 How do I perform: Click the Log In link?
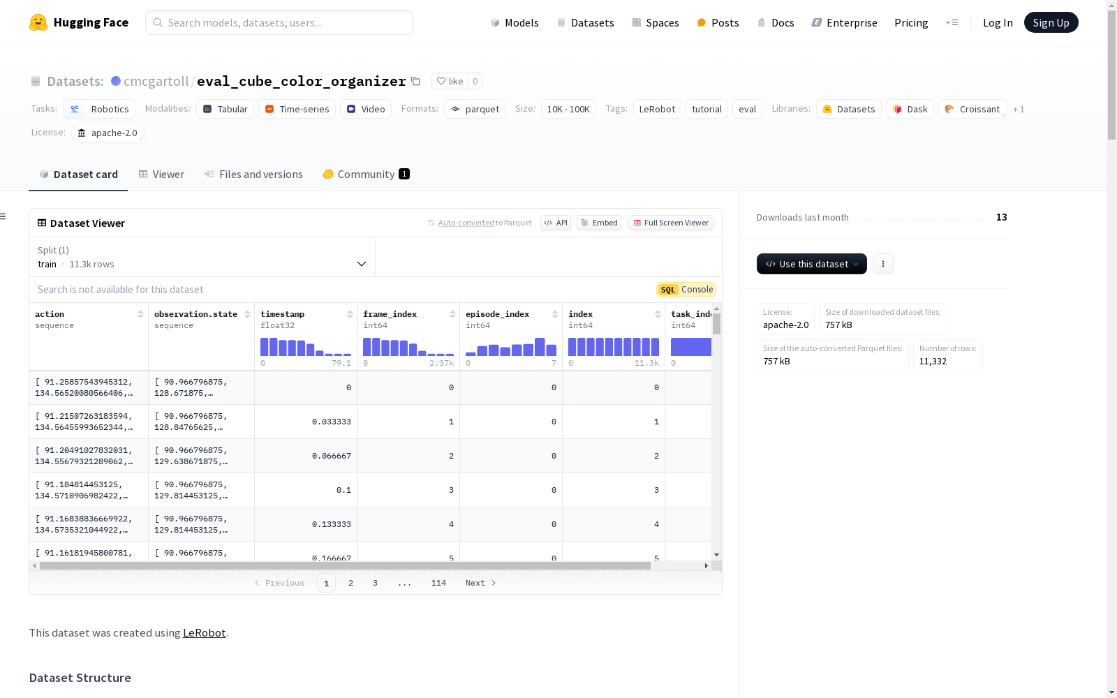[x=998, y=22]
